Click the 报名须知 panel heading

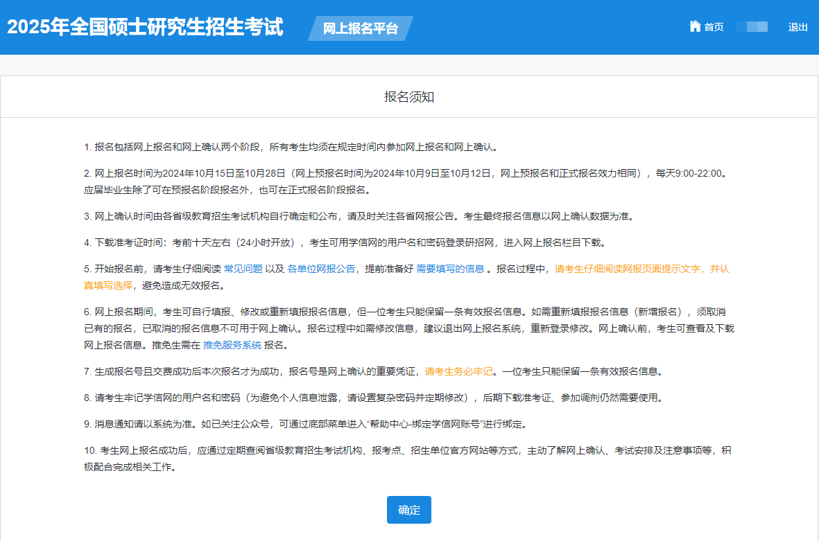[409, 97]
